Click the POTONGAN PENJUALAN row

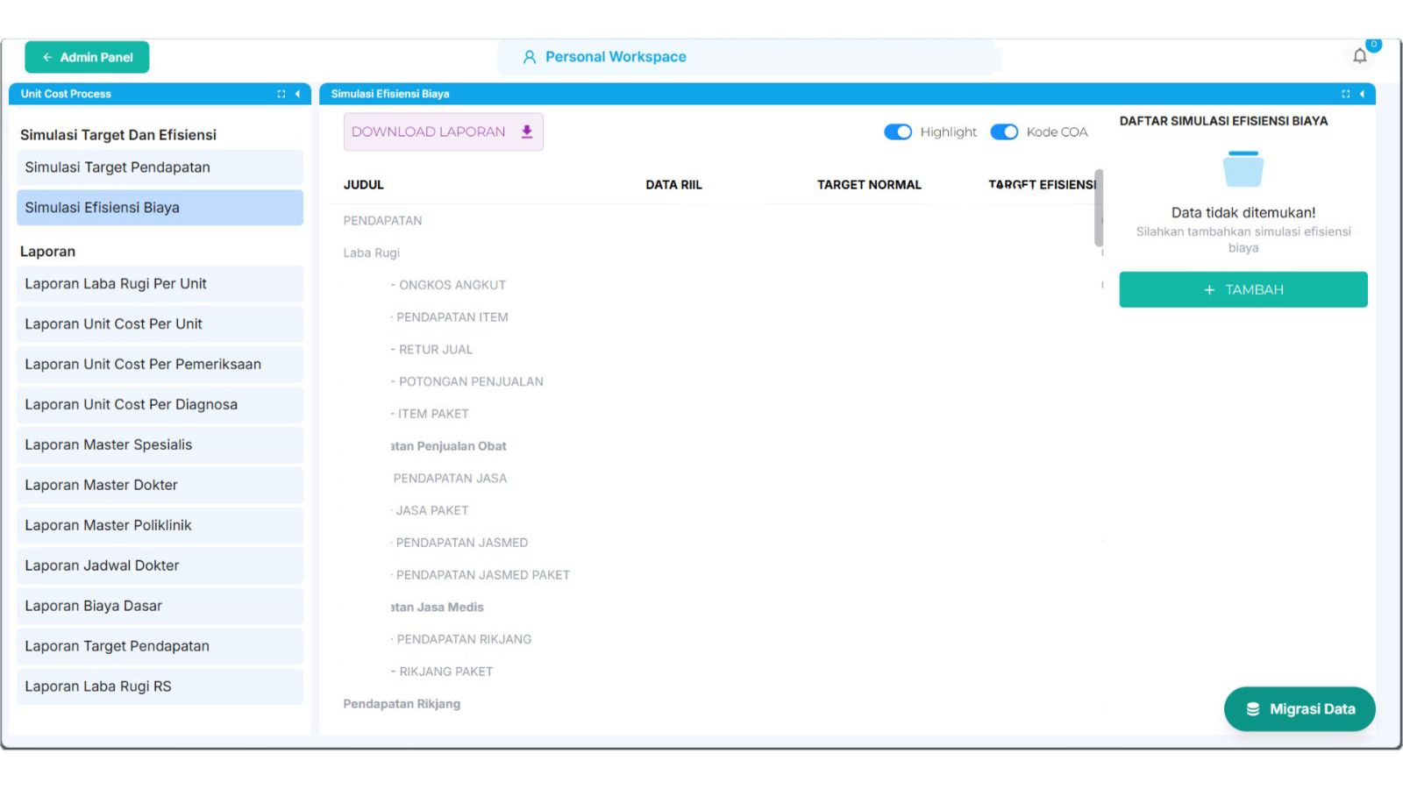(715, 382)
